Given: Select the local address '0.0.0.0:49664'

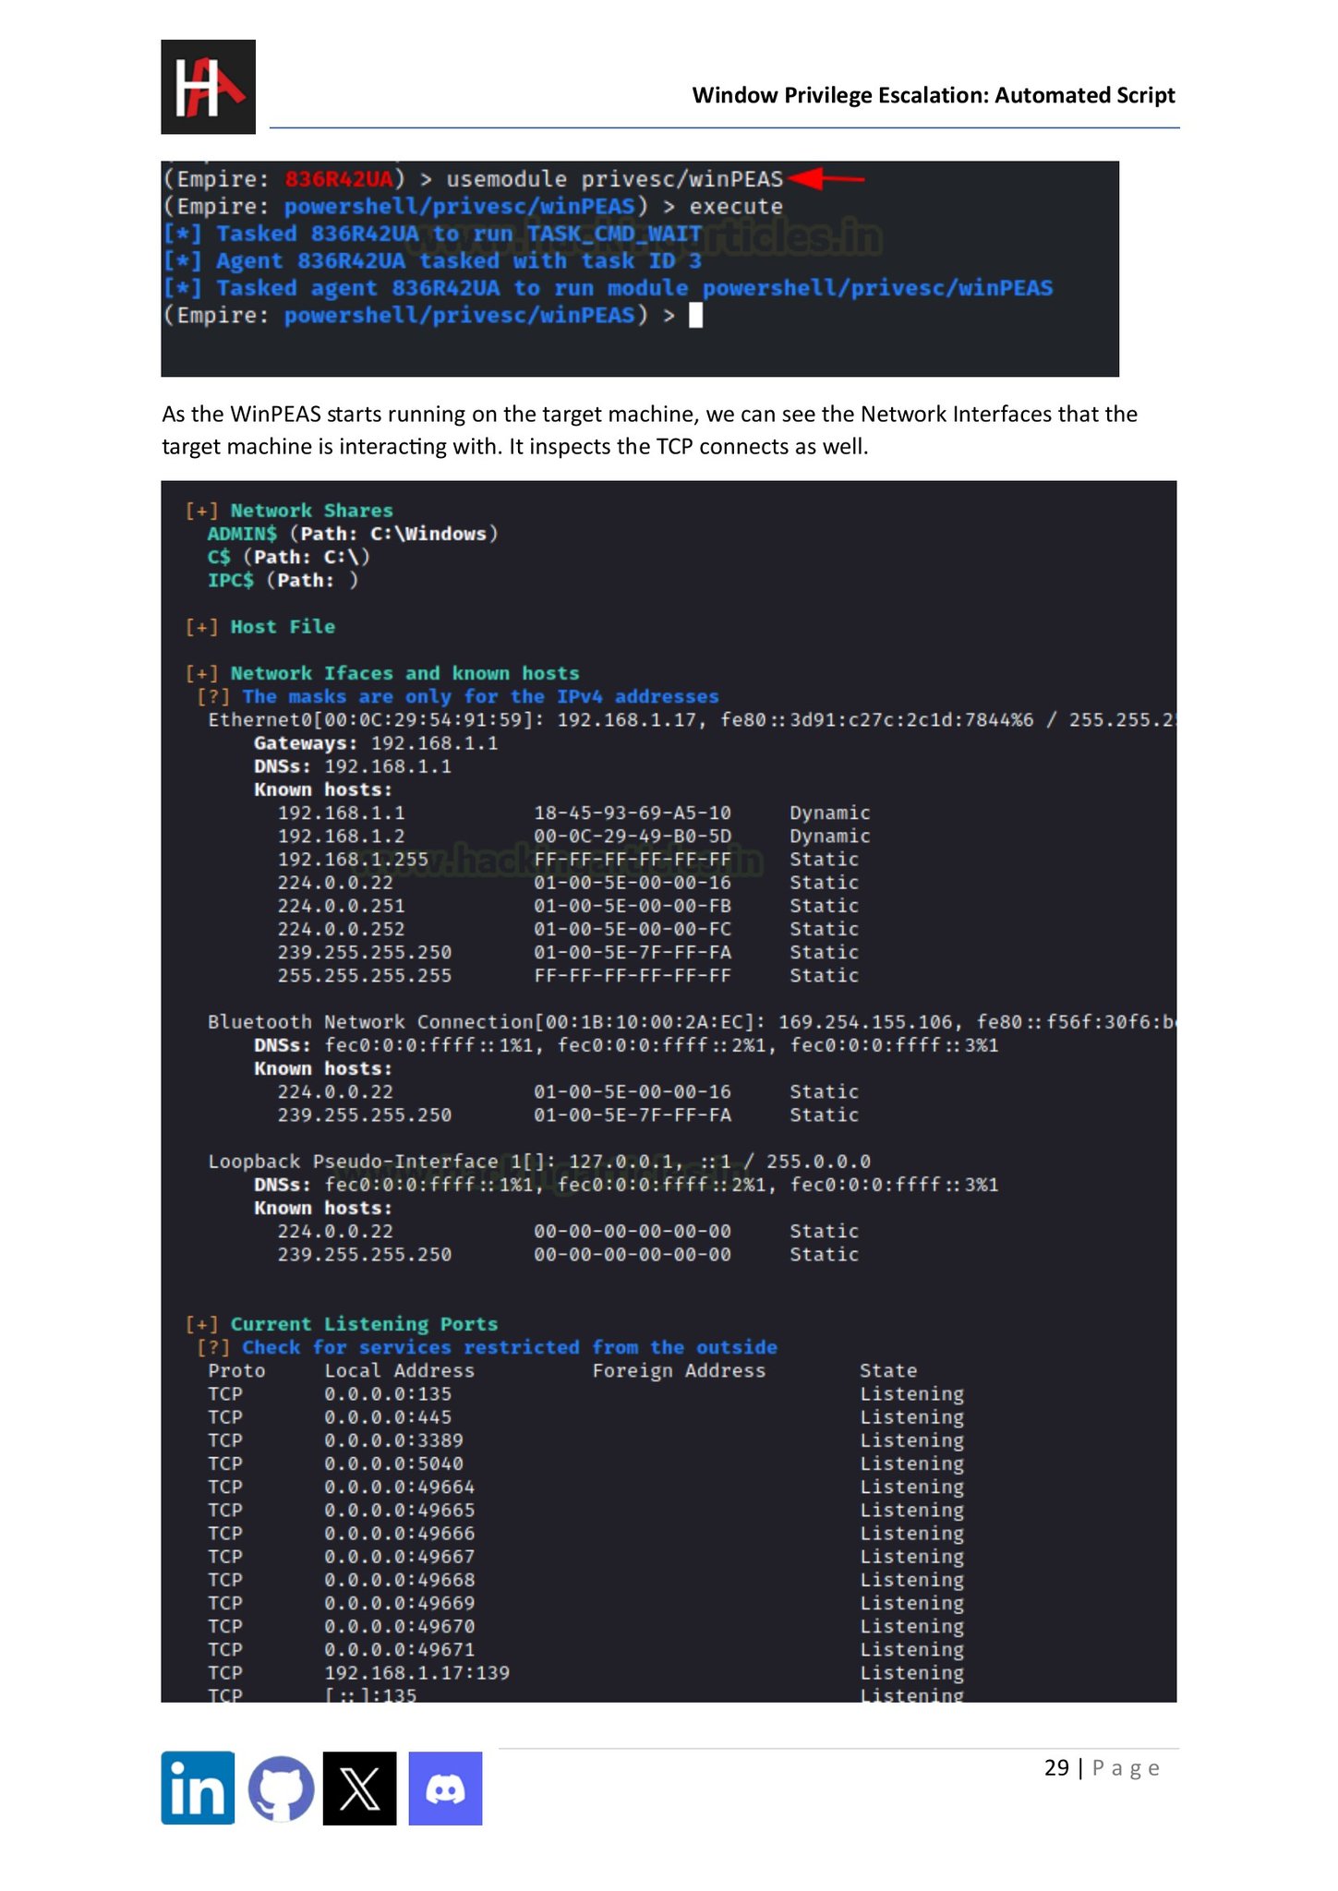Looking at the screenshot, I should click(399, 1487).
